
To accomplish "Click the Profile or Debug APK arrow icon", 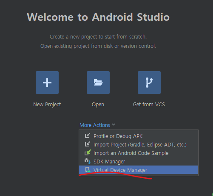I will [x=88, y=136].
